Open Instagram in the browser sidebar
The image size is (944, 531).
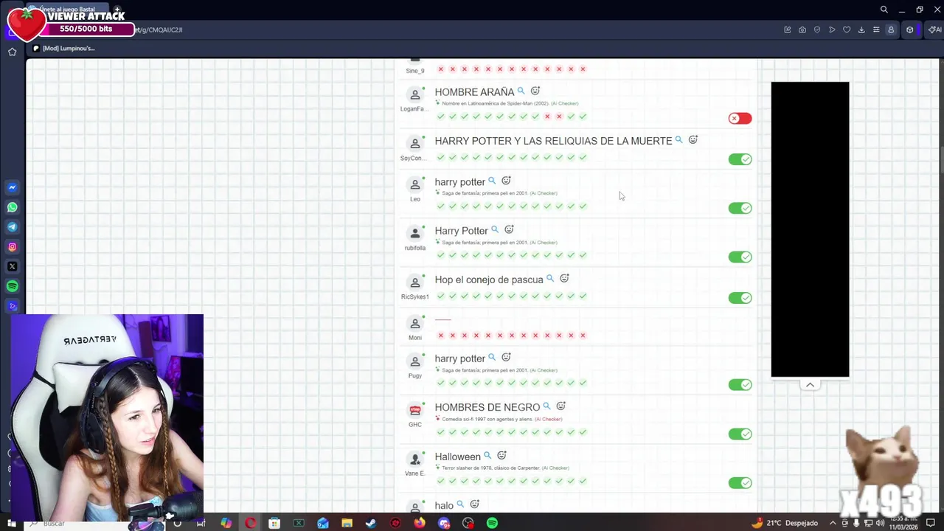click(12, 247)
